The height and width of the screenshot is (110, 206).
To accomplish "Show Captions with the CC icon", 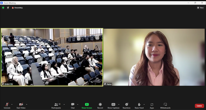I will 113,105.
